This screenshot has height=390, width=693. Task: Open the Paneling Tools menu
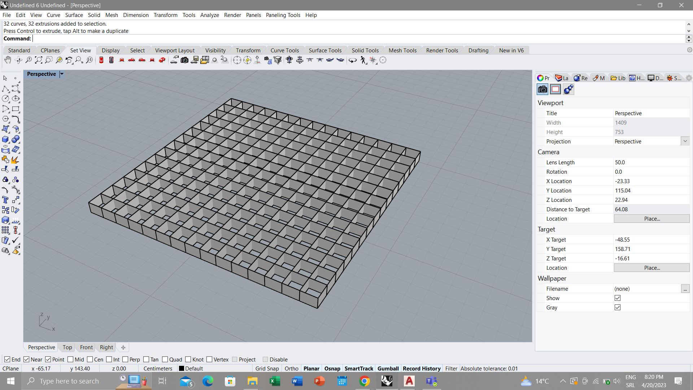pyautogui.click(x=283, y=15)
